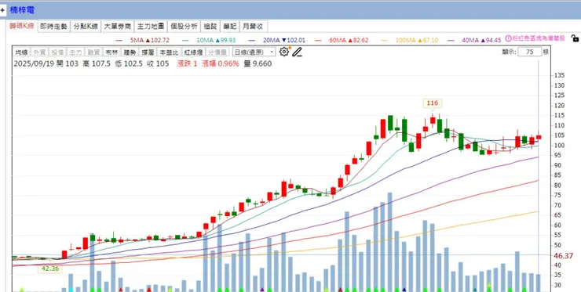This screenshot has height=292, width=581.
Task: Toggle the 紅綠燈 indicator button
Action: [x=193, y=52]
